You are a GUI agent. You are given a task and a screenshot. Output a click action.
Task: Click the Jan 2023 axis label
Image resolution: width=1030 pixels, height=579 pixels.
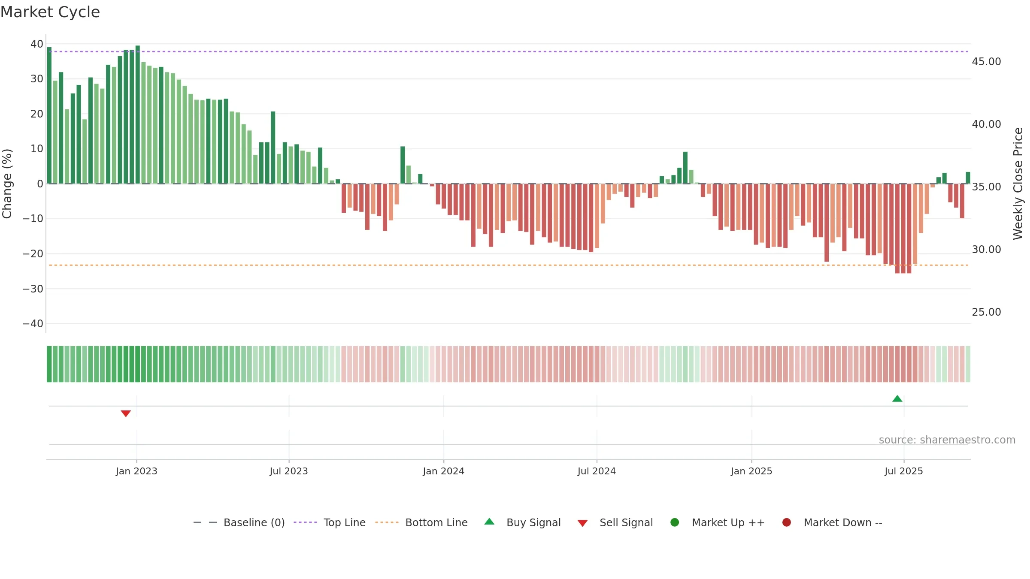coord(136,471)
